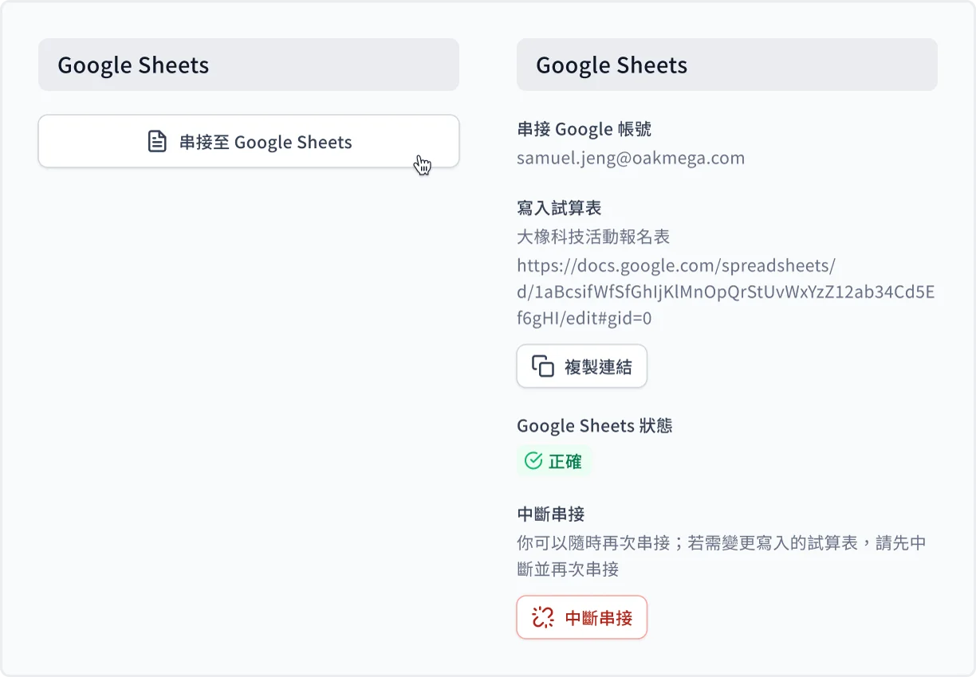Click the Google Sheets header above the connect button
The width and height of the screenshot is (976, 677).
(249, 65)
